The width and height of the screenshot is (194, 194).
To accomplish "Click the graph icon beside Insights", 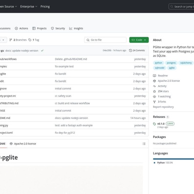I will pyautogui.click(x=71, y=28).
